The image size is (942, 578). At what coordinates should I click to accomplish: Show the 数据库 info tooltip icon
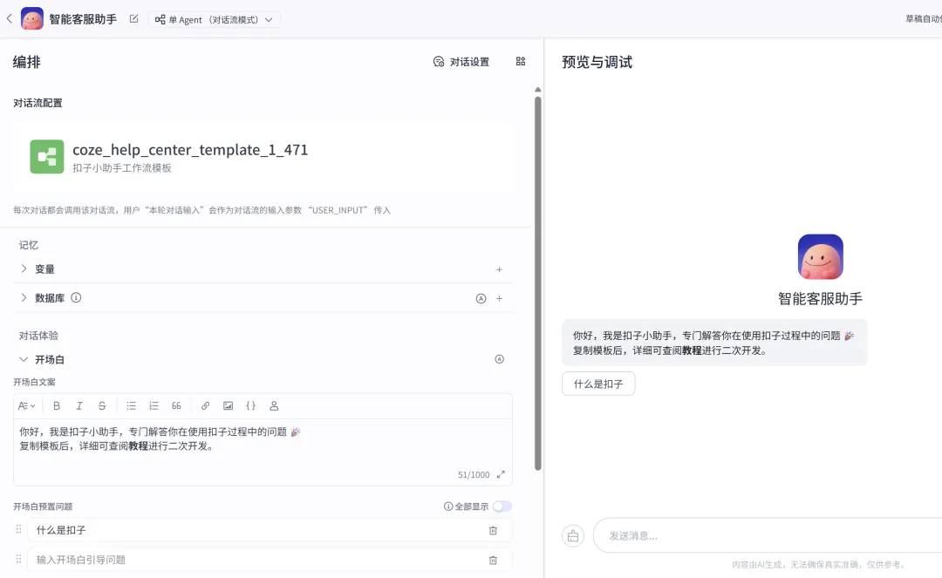76,297
